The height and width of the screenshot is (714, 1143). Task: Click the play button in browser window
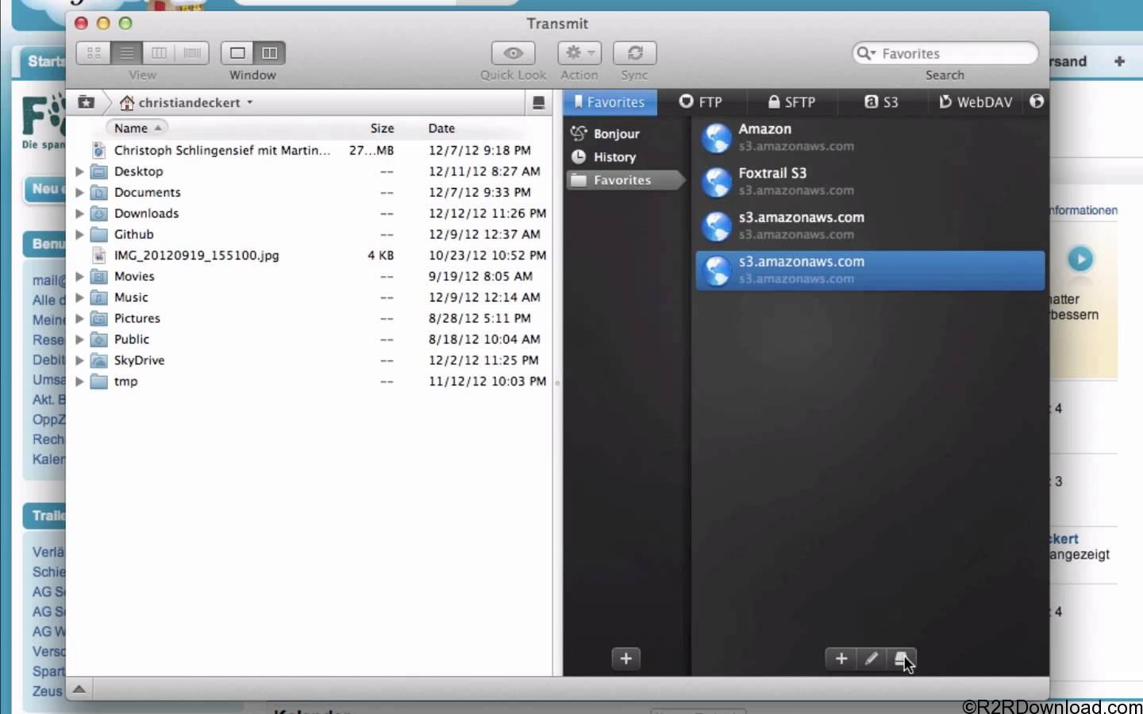coord(1080,259)
